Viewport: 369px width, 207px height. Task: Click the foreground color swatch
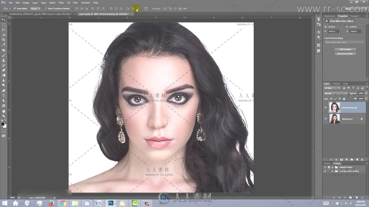click(3, 124)
